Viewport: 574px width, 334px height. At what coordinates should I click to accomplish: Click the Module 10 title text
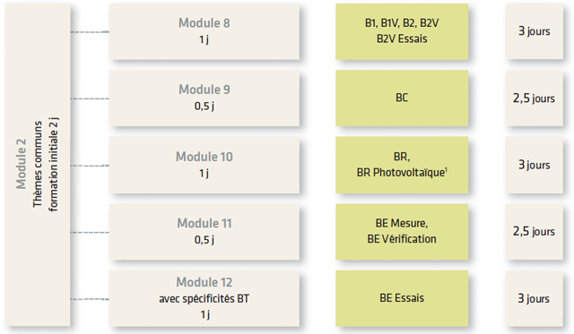point(204,157)
